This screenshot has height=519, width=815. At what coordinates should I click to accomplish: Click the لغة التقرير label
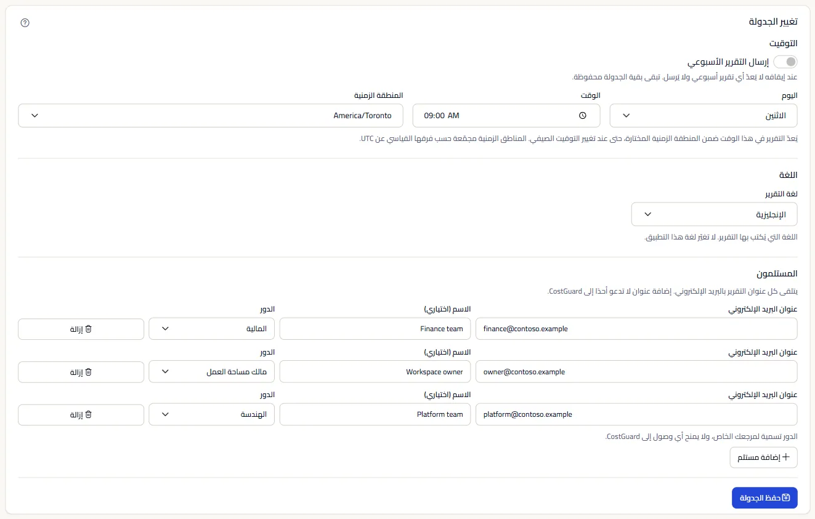click(781, 194)
